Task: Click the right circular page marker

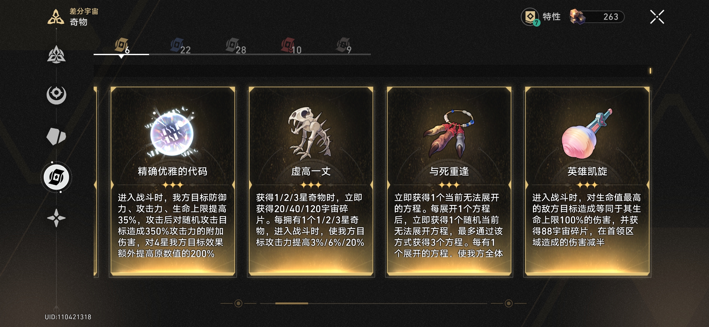Action: point(509,303)
